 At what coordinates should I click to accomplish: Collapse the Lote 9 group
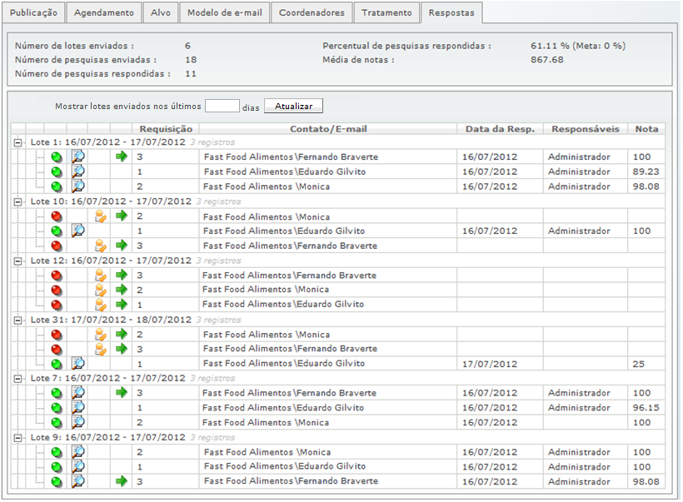pos(17,437)
